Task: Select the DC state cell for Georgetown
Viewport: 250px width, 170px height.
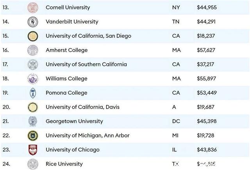Action: 176,122
